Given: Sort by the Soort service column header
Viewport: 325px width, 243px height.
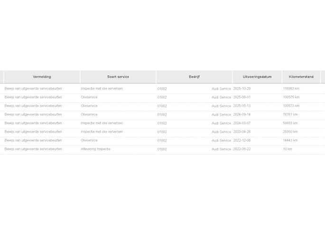Looking at the screenshot, I should coord(118,77).
